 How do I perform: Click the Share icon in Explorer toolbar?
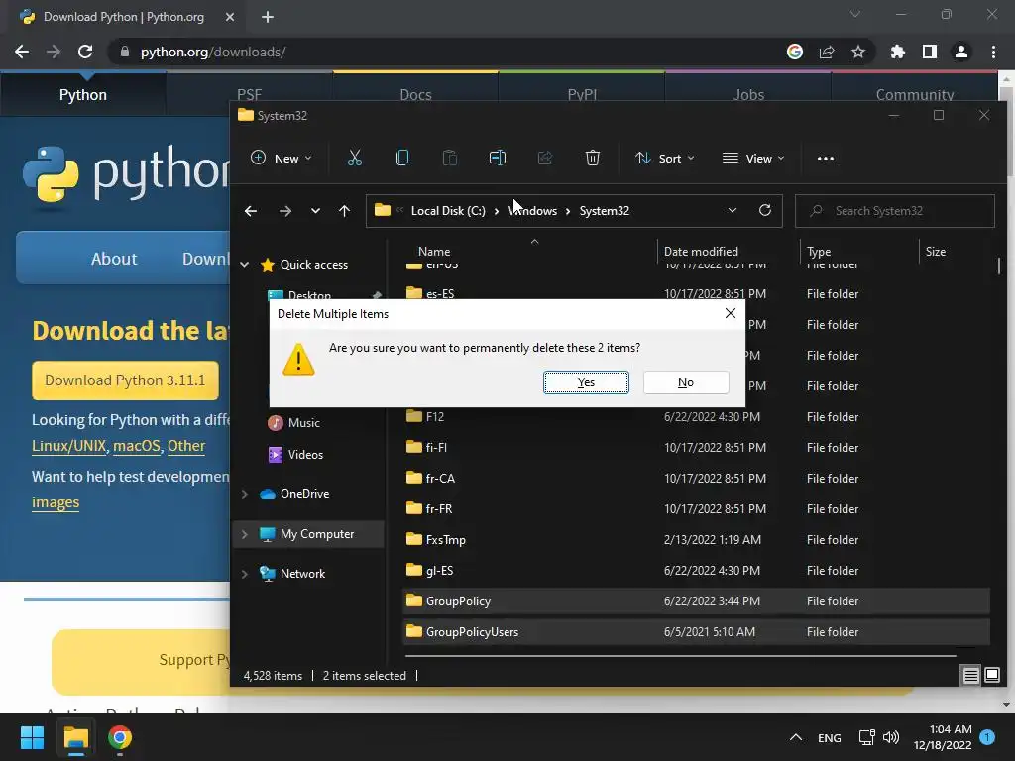point(545,158)
